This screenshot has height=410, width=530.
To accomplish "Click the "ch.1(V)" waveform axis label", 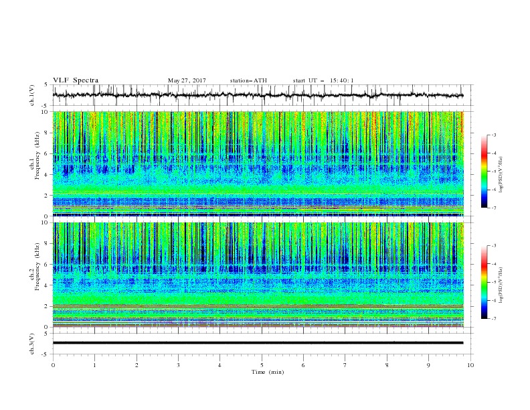I will click(32, 95).
